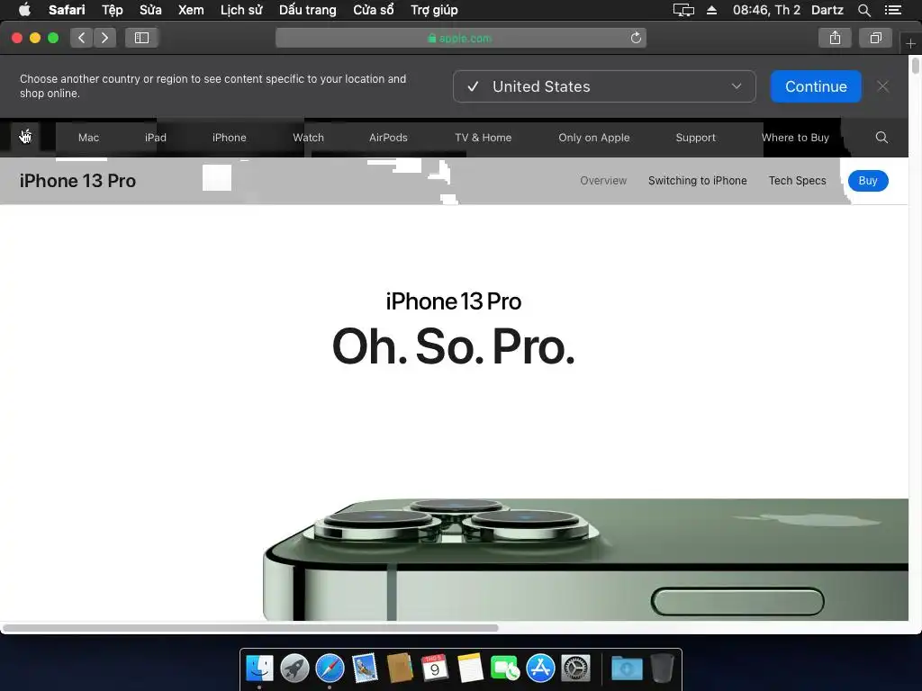
Task: Open a new tab with plus button
Action: (911, 43)
